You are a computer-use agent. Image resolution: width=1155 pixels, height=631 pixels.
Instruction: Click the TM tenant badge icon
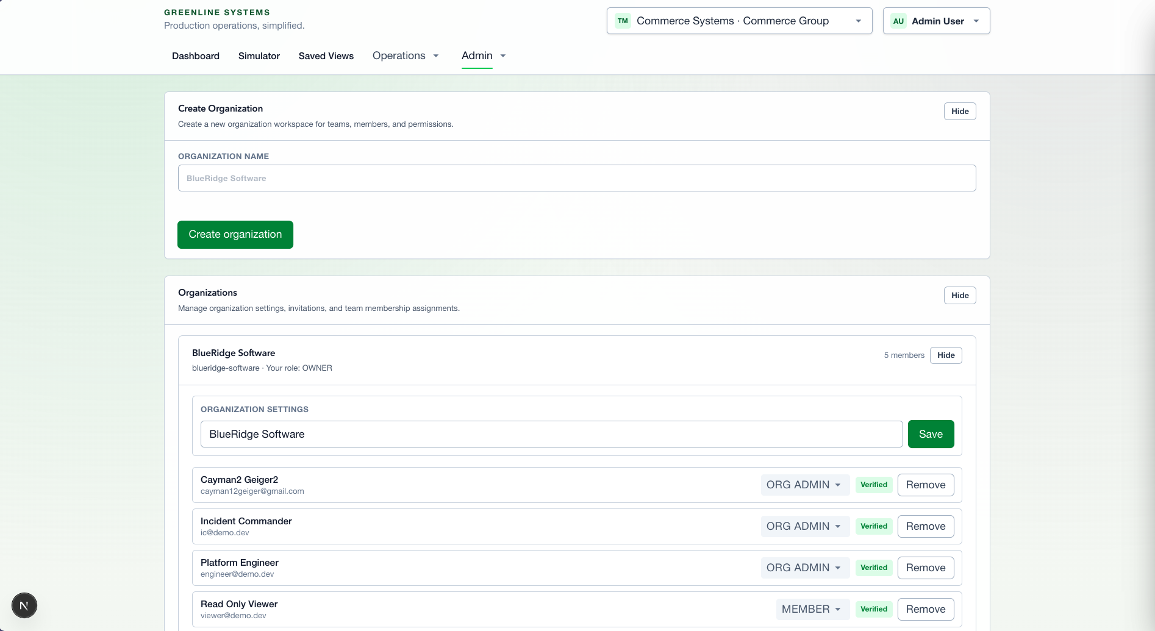(x=623, y=20)
